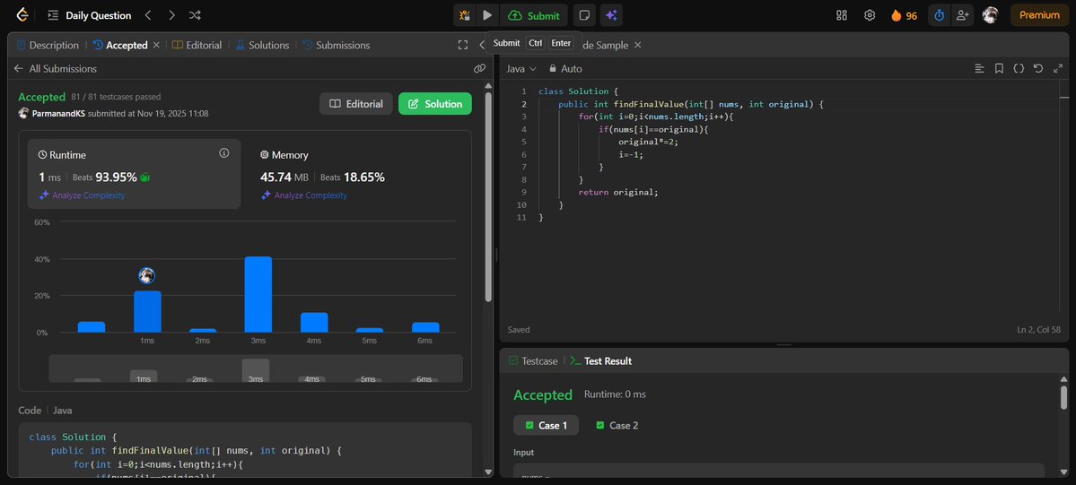Click the invite user icon
Viewport: 1076px width, 485px height.
963,15
